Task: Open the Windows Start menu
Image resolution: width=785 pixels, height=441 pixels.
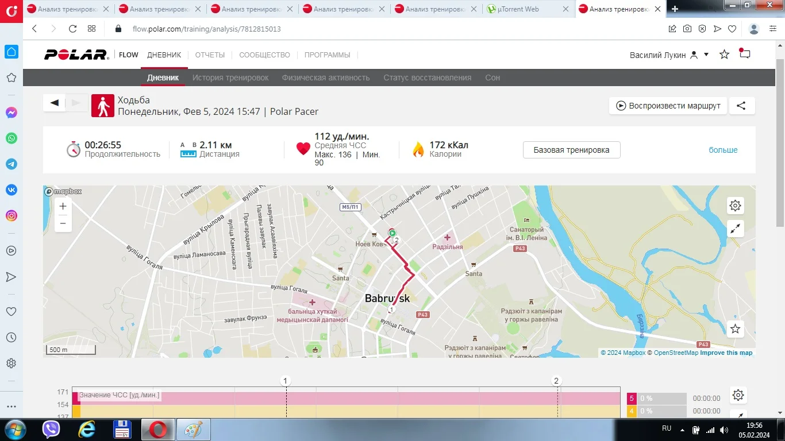Action: pos(14,430)
